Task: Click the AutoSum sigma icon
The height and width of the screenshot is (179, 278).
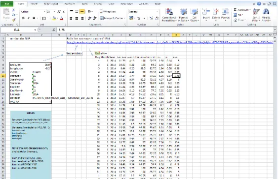Action: [235, 10]
